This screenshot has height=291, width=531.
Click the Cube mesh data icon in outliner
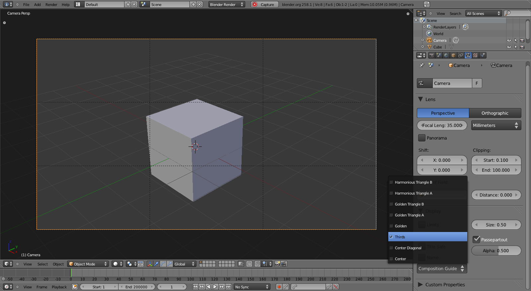pyautogui.click(x=451, y=47)
